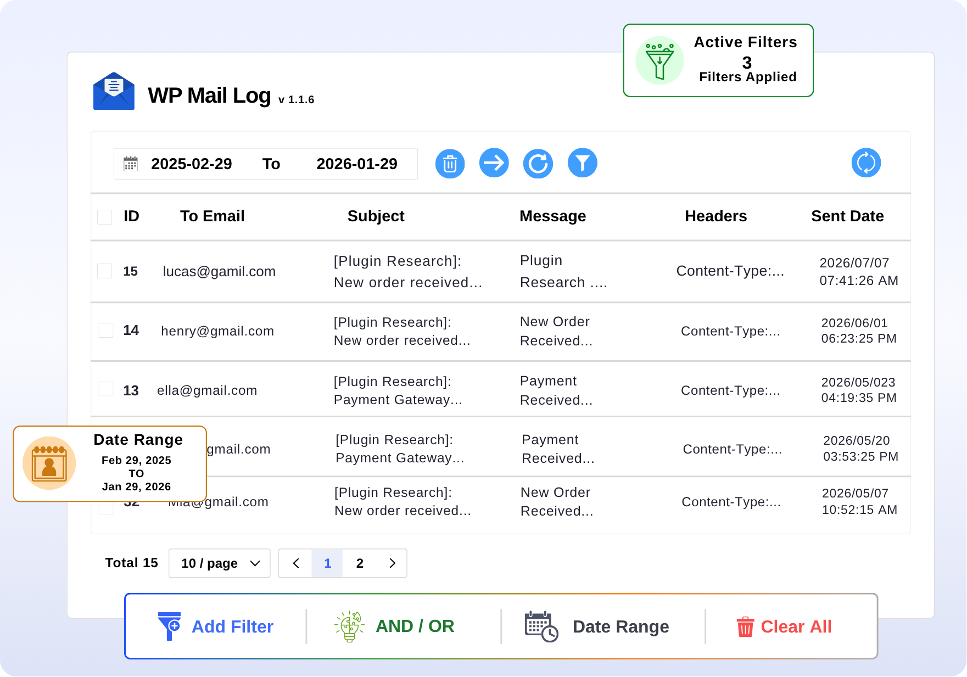Click the red Clear All trash icon
Screen dimensions: 967x677
click(x=745, y=626)
